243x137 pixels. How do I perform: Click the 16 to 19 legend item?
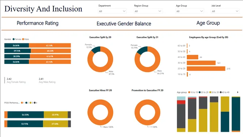pos(193,92)
